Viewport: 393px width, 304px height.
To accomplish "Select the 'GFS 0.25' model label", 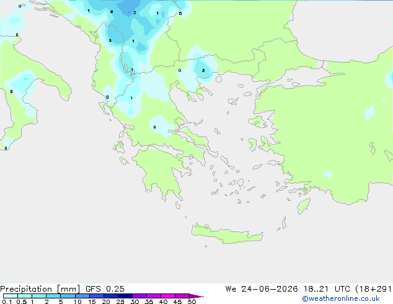I will click(x=105, y=289).
